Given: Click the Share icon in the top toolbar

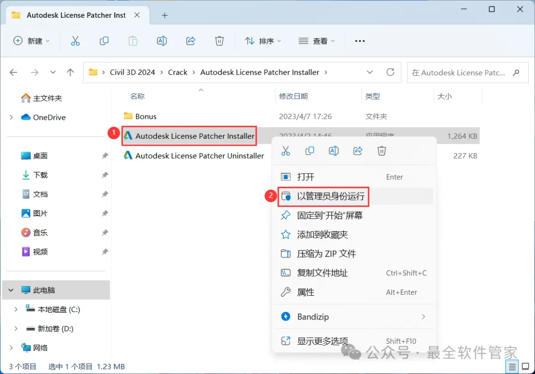Looking at the screenshot, I should point(190,41).
